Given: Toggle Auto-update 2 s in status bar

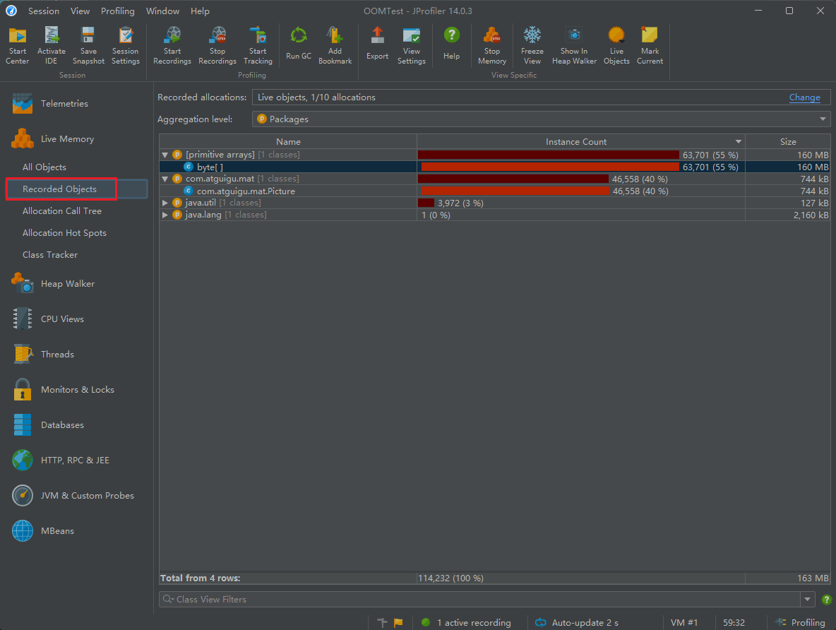Looking at the screenshot, I should (x=577, y=622).
